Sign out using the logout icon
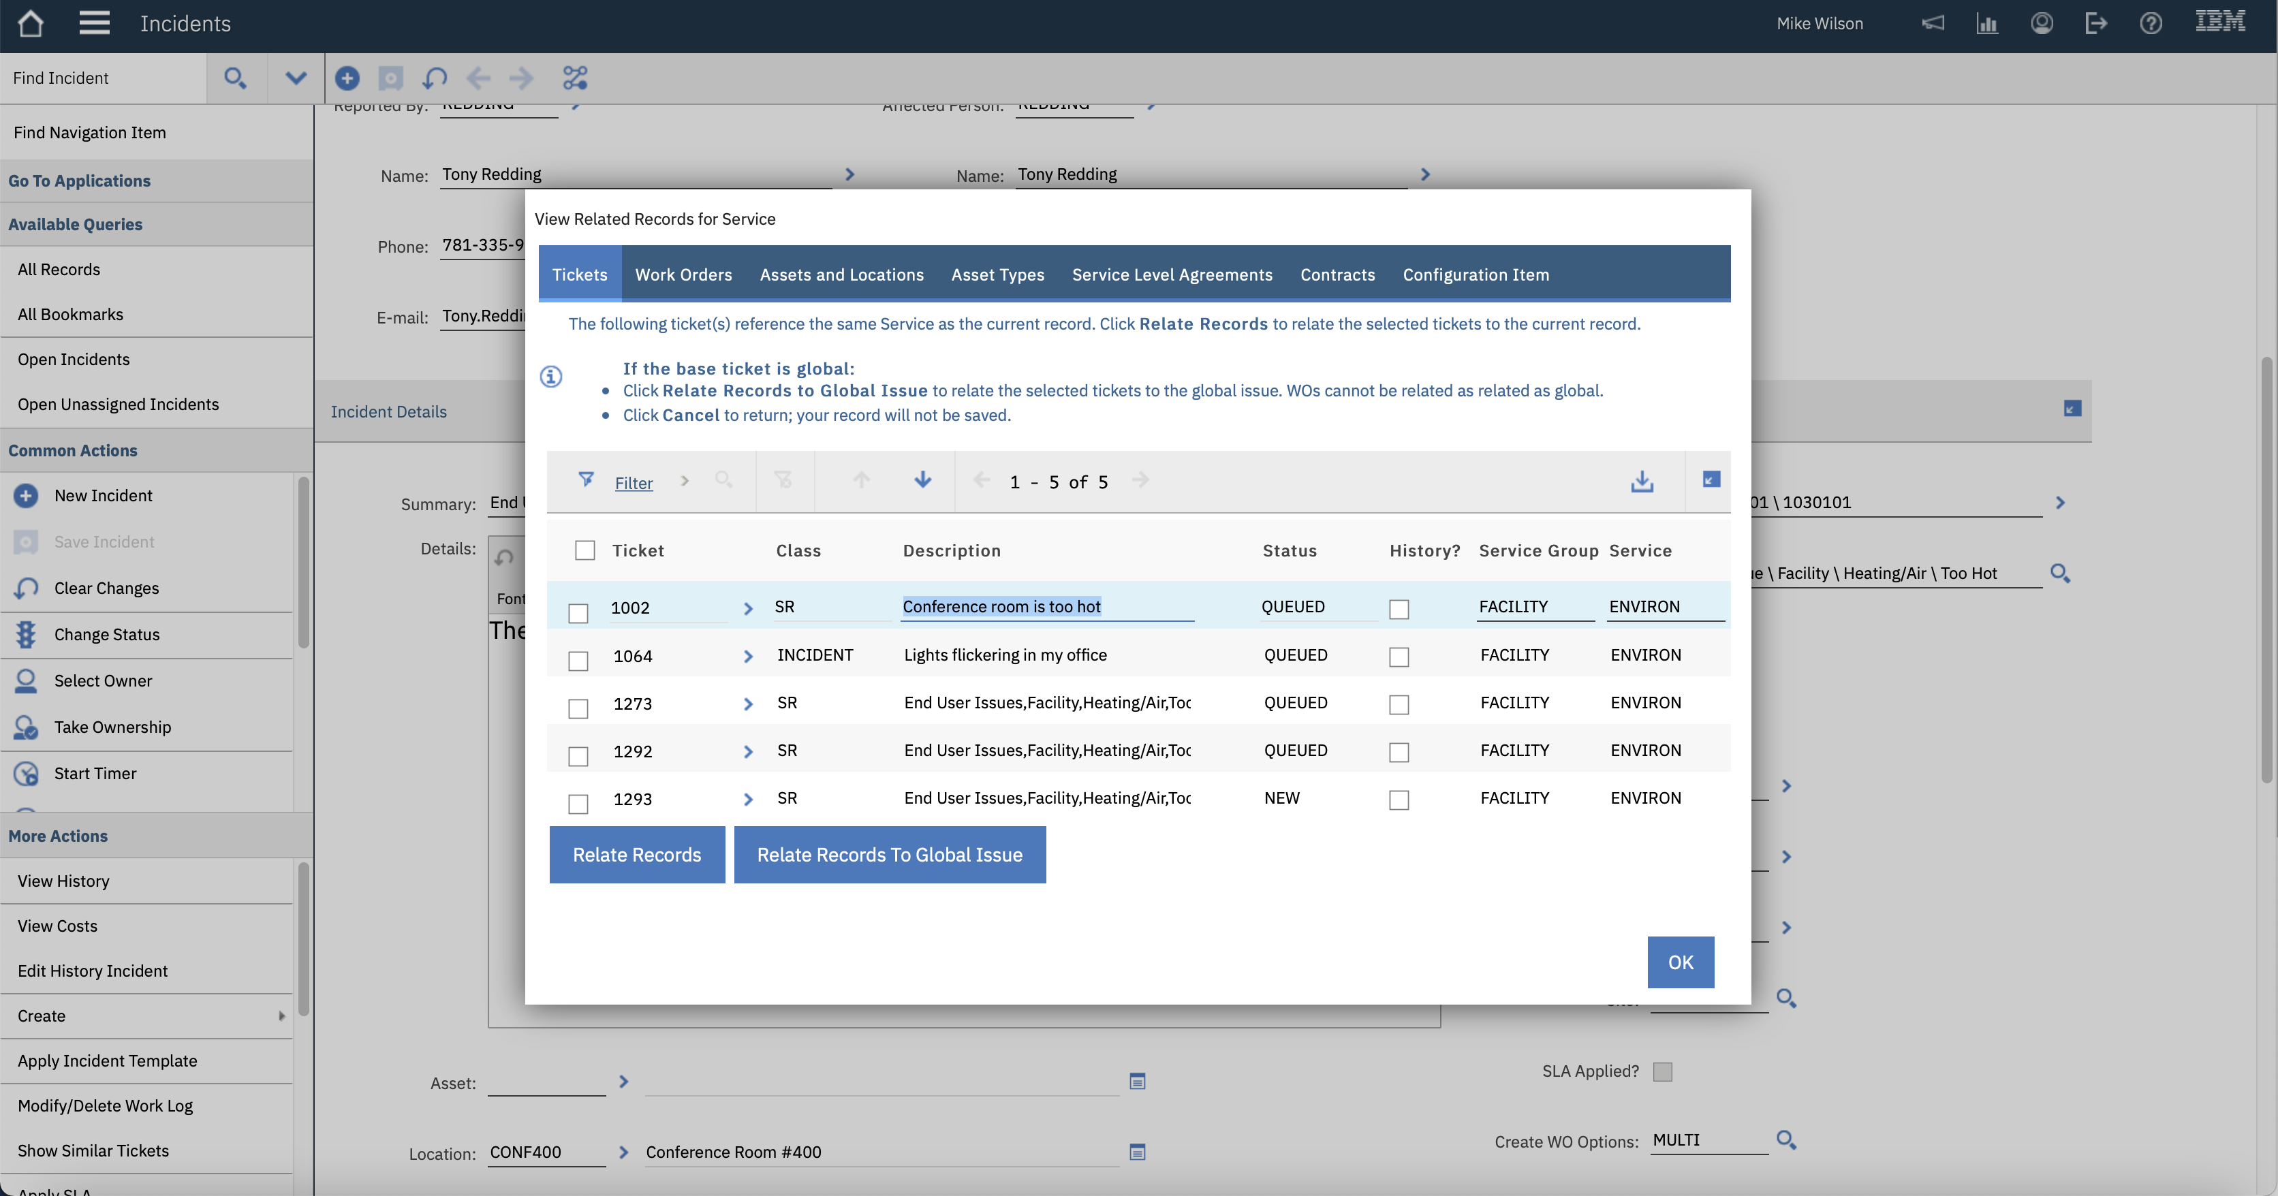Viewport: 2278px width, 1196px height. pos(2096,24)
